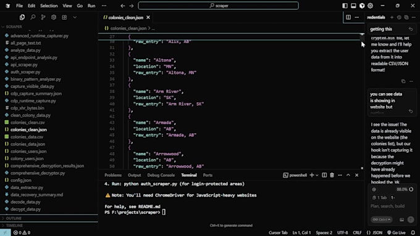Click the '1 Tab' context pill

pos(380,198)
